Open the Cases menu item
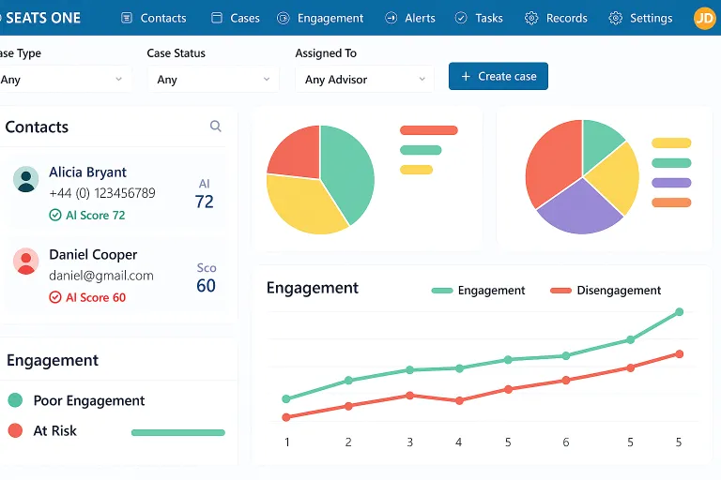The image size is (721, 480). 236,18
